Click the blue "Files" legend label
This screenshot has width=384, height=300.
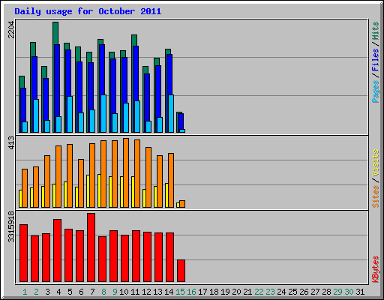coord(375,60)
